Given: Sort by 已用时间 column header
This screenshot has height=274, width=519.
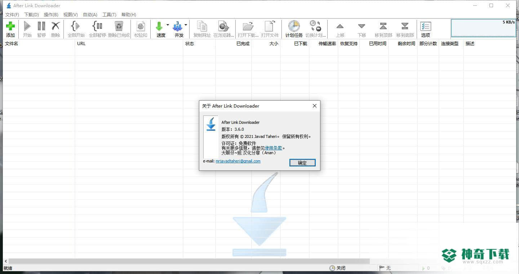Looking at the screenshot, I should tap(374, 44).
